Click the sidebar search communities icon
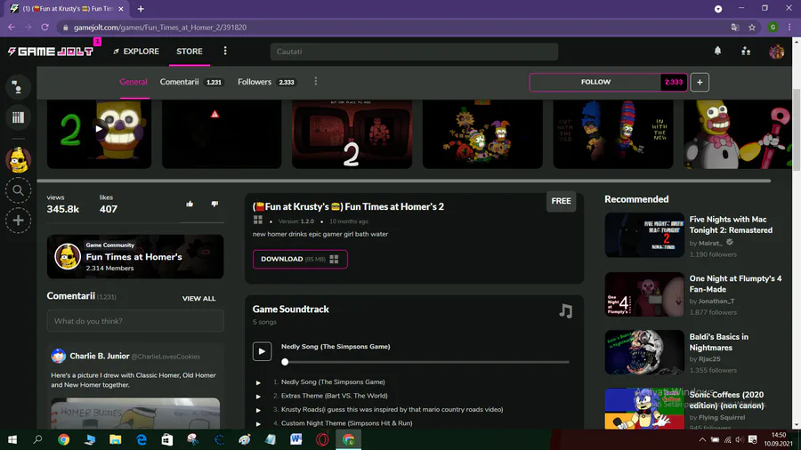Screen dimensions: 801x450 pos(18,190)
